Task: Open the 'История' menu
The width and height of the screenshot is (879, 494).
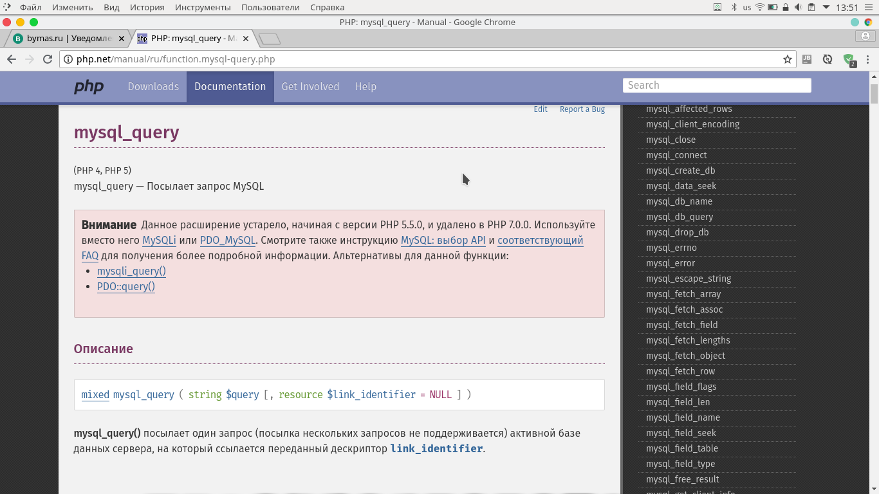Action: click(x=147, y=8)
